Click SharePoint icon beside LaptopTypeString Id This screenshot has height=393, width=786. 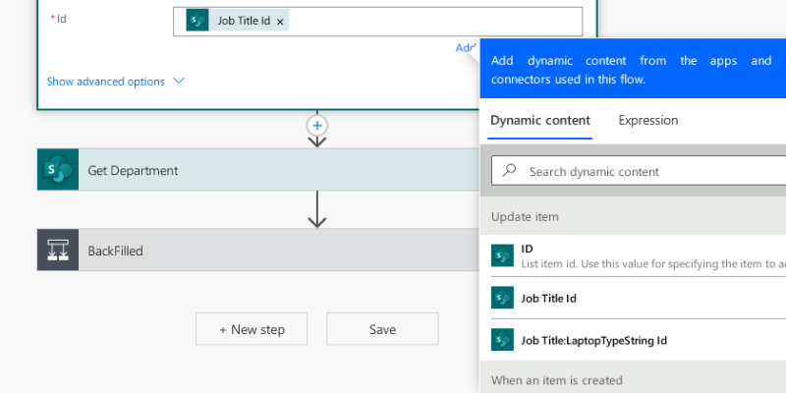click(502, 340)
